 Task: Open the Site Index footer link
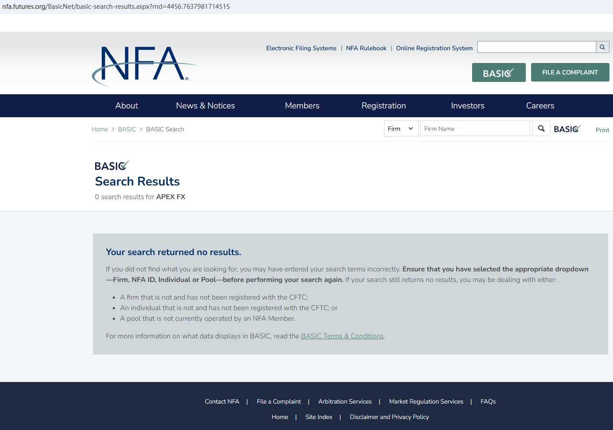(319, 417)
